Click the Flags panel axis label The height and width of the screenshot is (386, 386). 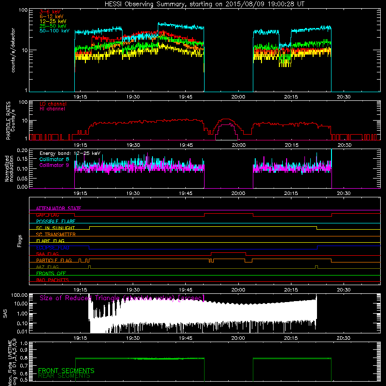tap(19, 241)
